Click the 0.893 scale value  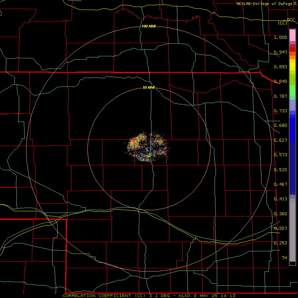280,67
